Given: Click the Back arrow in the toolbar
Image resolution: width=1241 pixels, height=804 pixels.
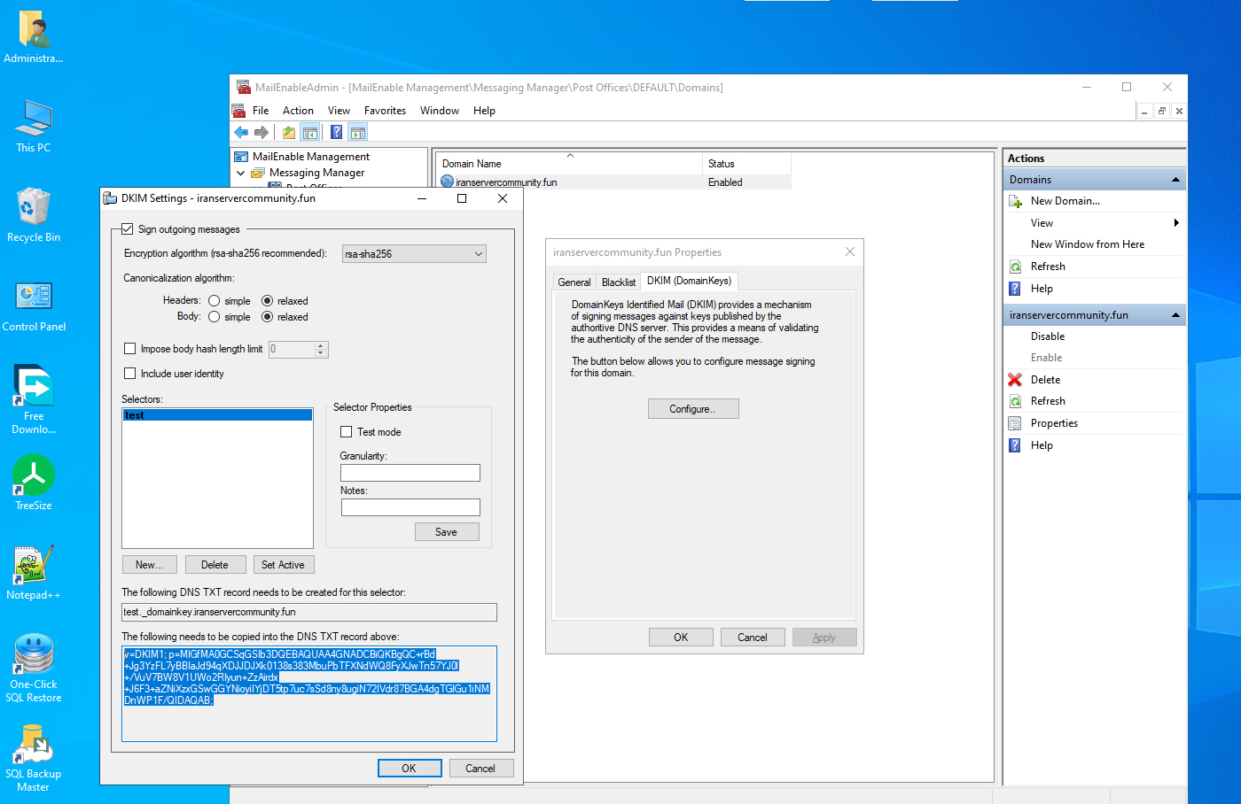Looking at the screenshot, I should pos(241,133).
